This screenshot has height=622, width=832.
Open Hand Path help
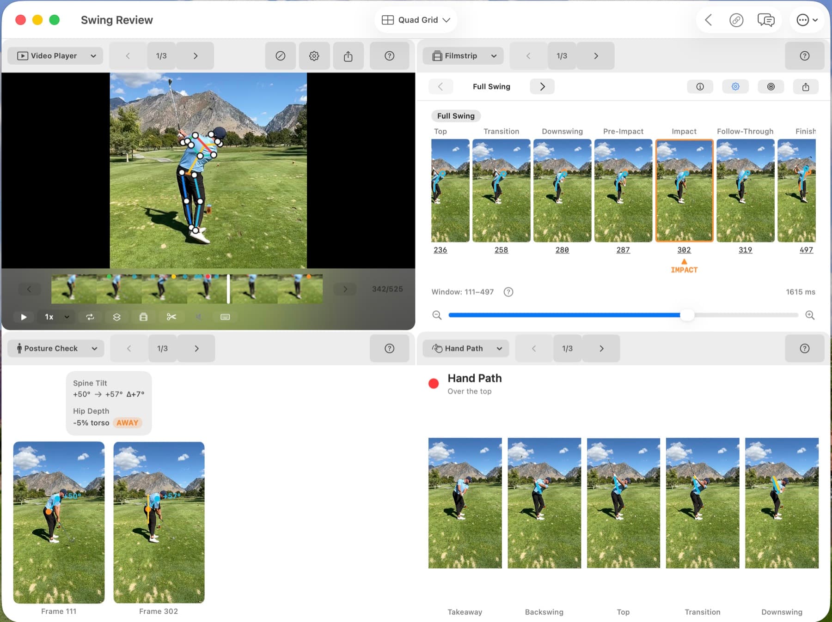(805, 348)
